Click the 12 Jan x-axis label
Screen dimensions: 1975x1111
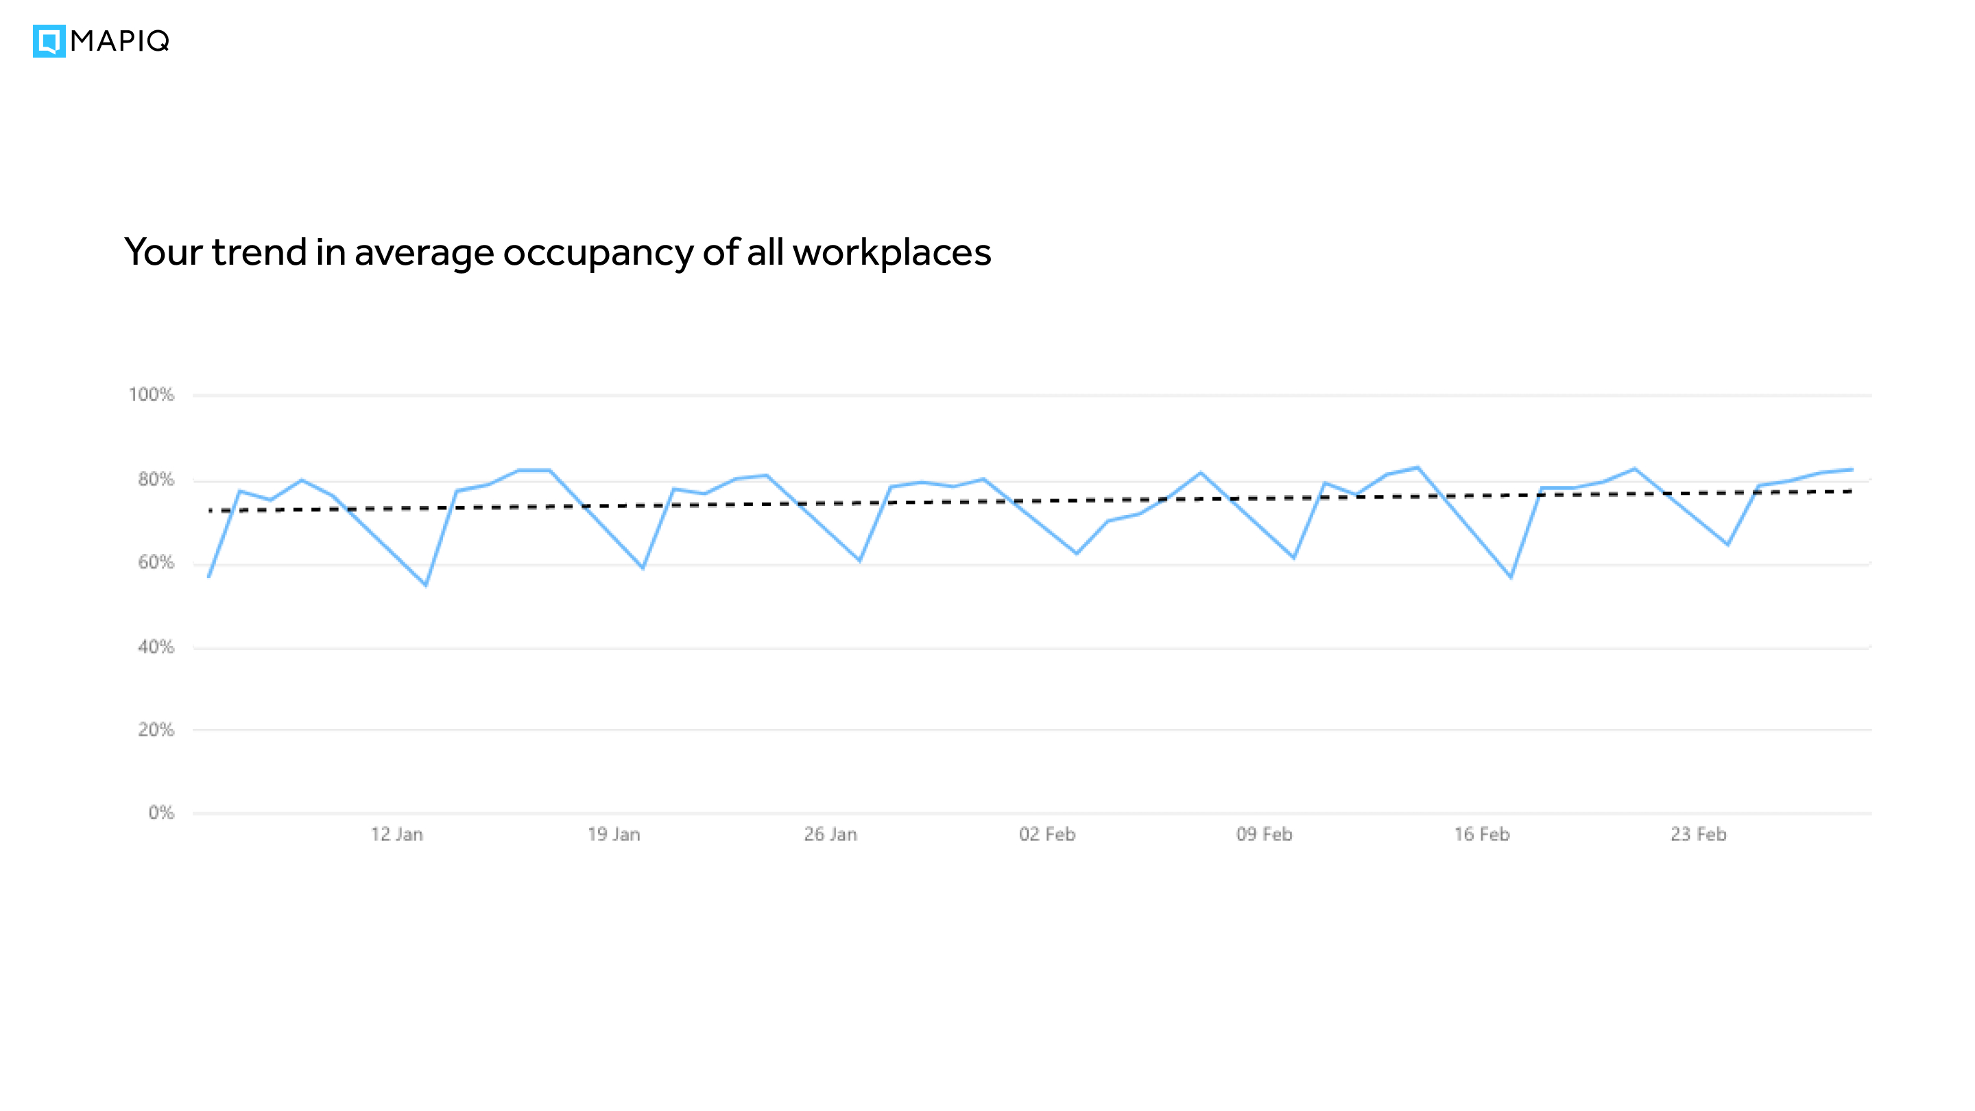(397, 834)
